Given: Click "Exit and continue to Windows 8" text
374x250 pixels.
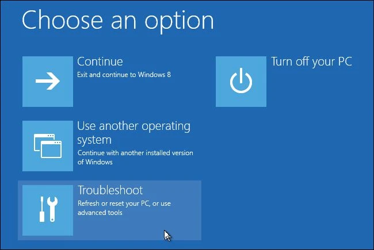Looking at the screenshot, I should 124,75.
